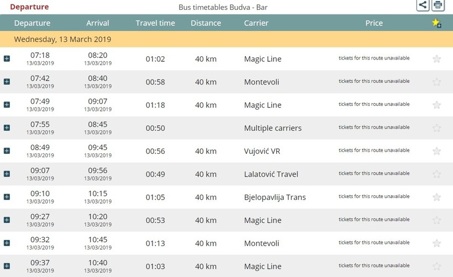
Task: Expand details for the 07:18 departure
Action: (7, 58)
